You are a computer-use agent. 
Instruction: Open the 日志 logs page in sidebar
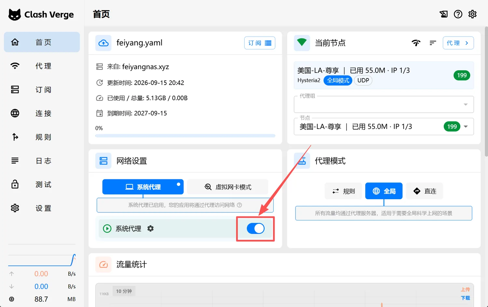[42, 161]
